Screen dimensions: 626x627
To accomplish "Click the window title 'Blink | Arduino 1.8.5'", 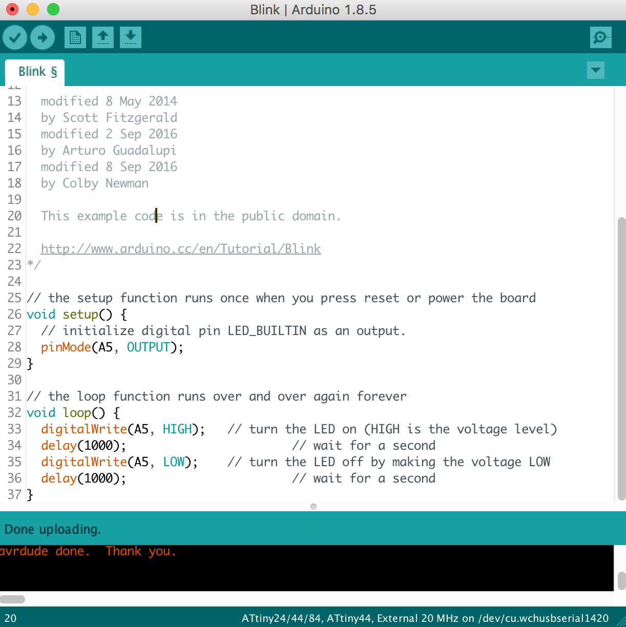I will [313, 10].
